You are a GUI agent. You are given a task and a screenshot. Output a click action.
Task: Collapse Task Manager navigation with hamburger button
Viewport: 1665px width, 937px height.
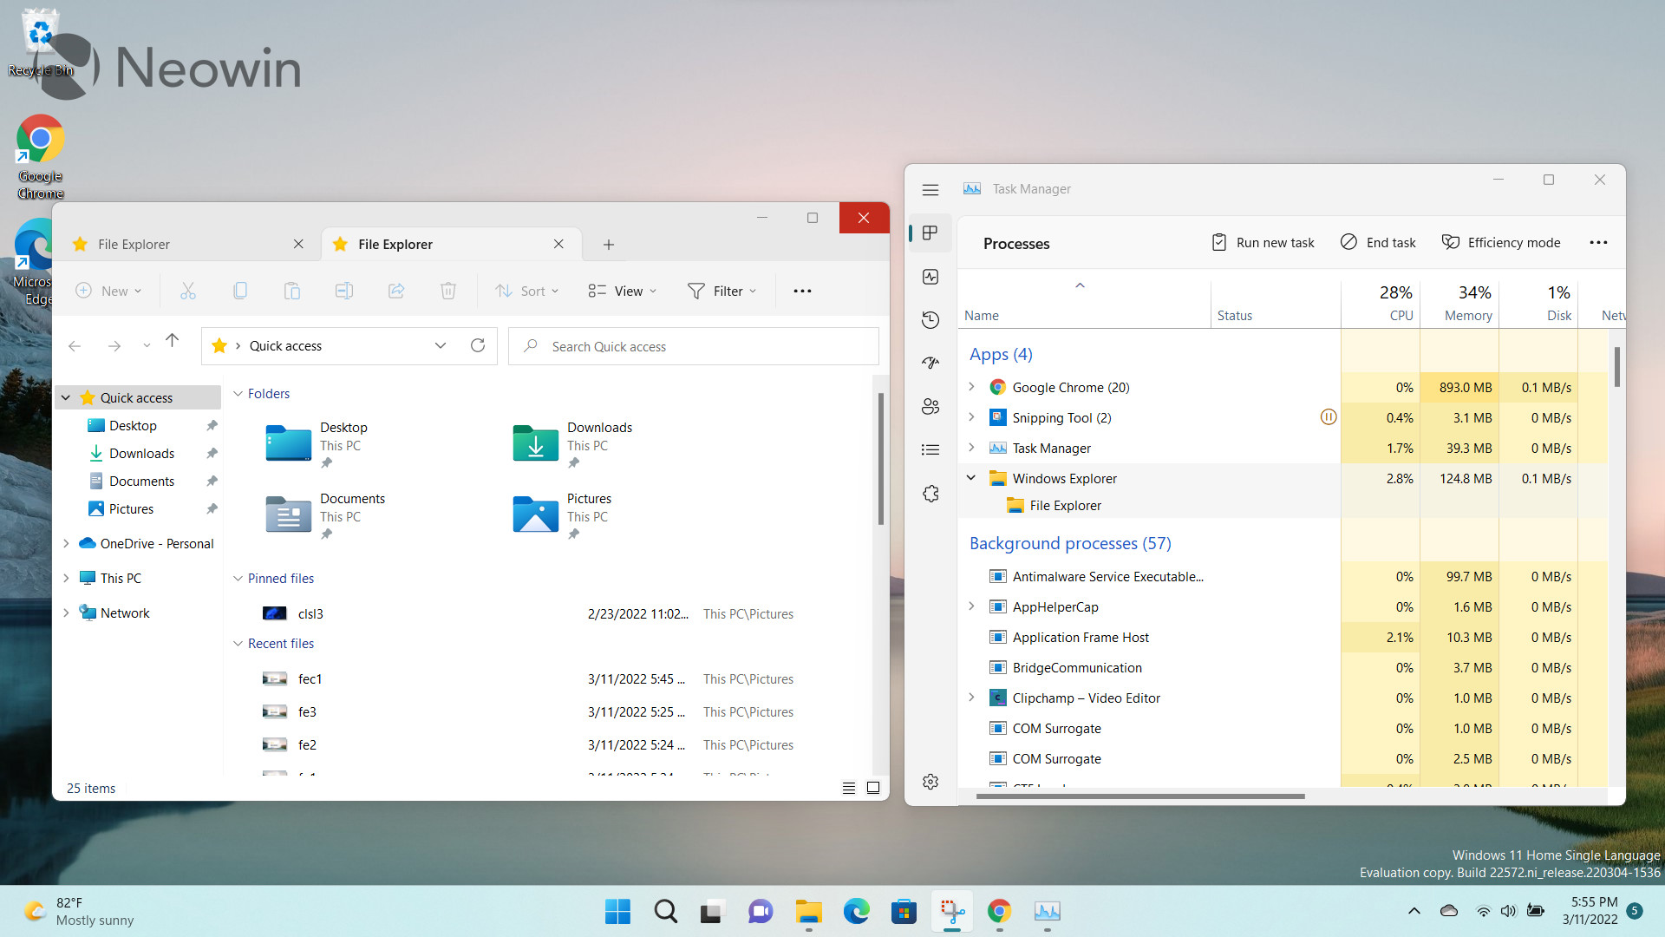(930, 189)
